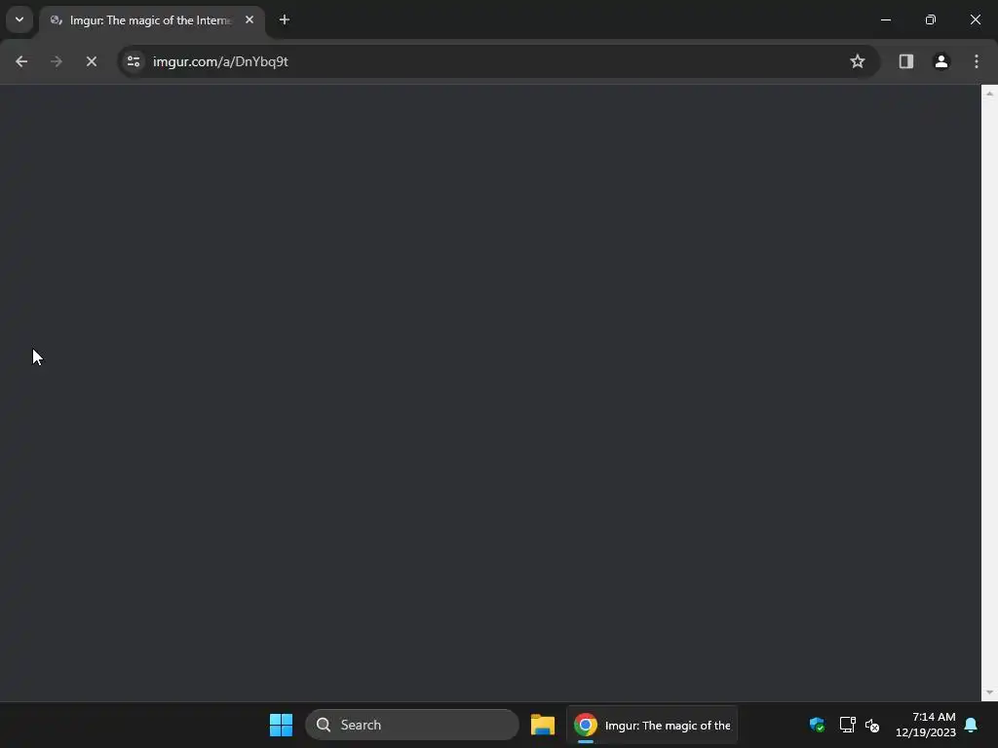998x748 pixels.
Task: Open Windows Security tray icon
Action: coord(817,725)
